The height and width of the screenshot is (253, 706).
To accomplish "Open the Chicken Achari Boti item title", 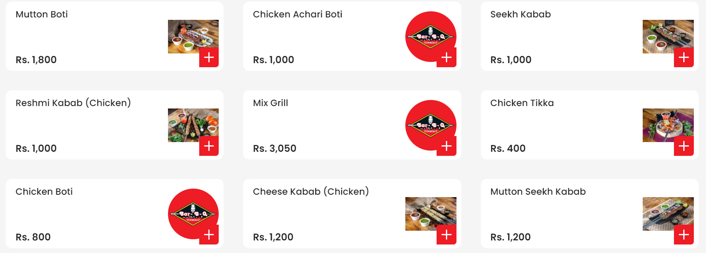I will pos(297,15).
